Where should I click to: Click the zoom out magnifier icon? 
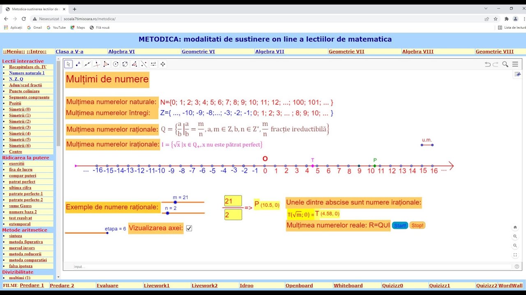515,246
